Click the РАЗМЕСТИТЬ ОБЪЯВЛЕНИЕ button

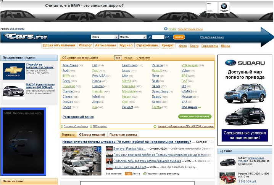coord(195,117)
